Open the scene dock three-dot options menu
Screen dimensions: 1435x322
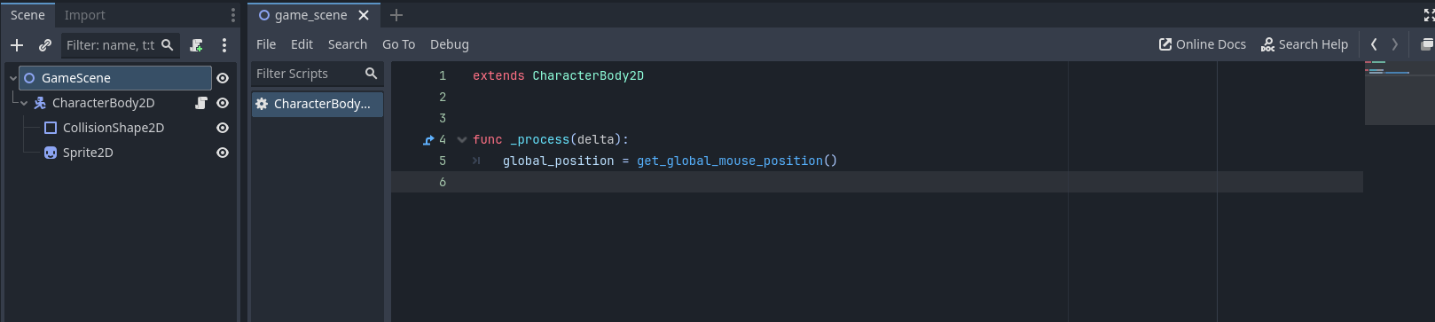[x=224, y=44]
